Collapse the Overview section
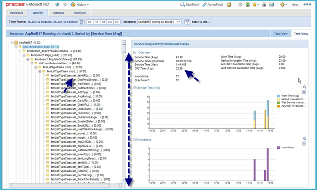 tap(135, 52)
